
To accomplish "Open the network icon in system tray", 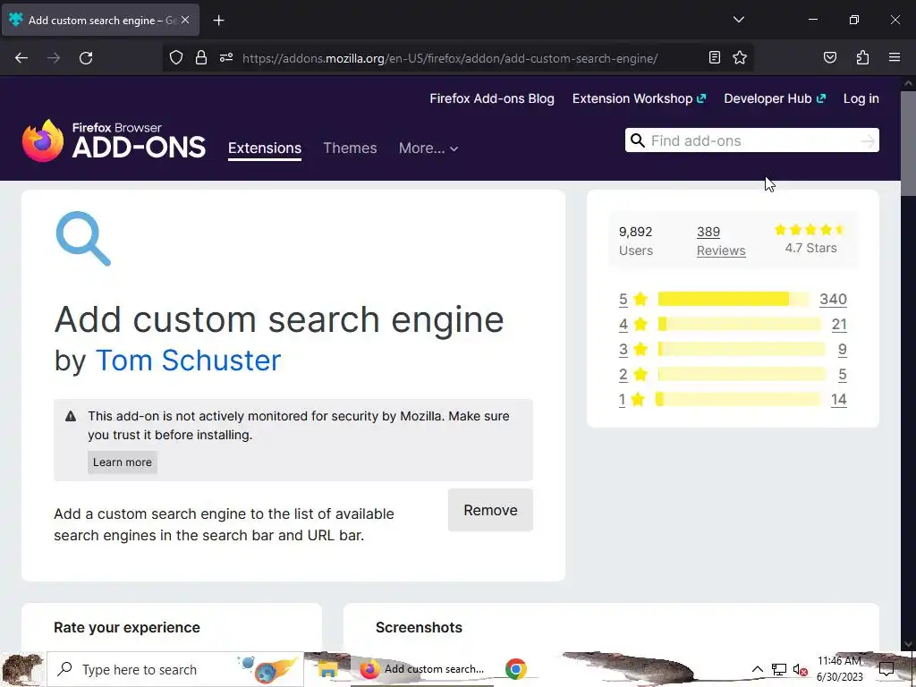I will click(779, 669).
